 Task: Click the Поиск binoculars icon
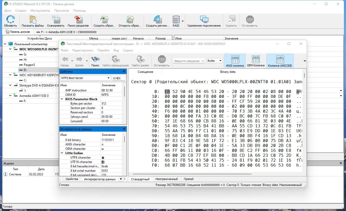[95, 59]
